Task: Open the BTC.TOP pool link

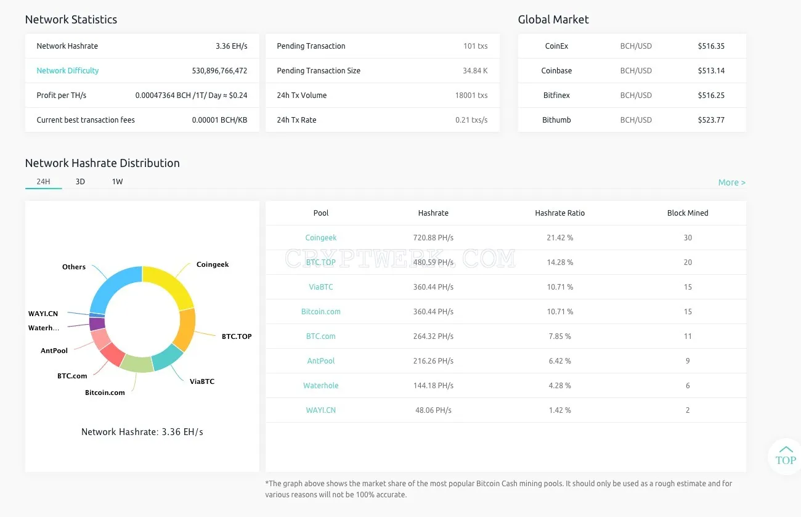Action: pyautogui.click(x=321, y=263)
